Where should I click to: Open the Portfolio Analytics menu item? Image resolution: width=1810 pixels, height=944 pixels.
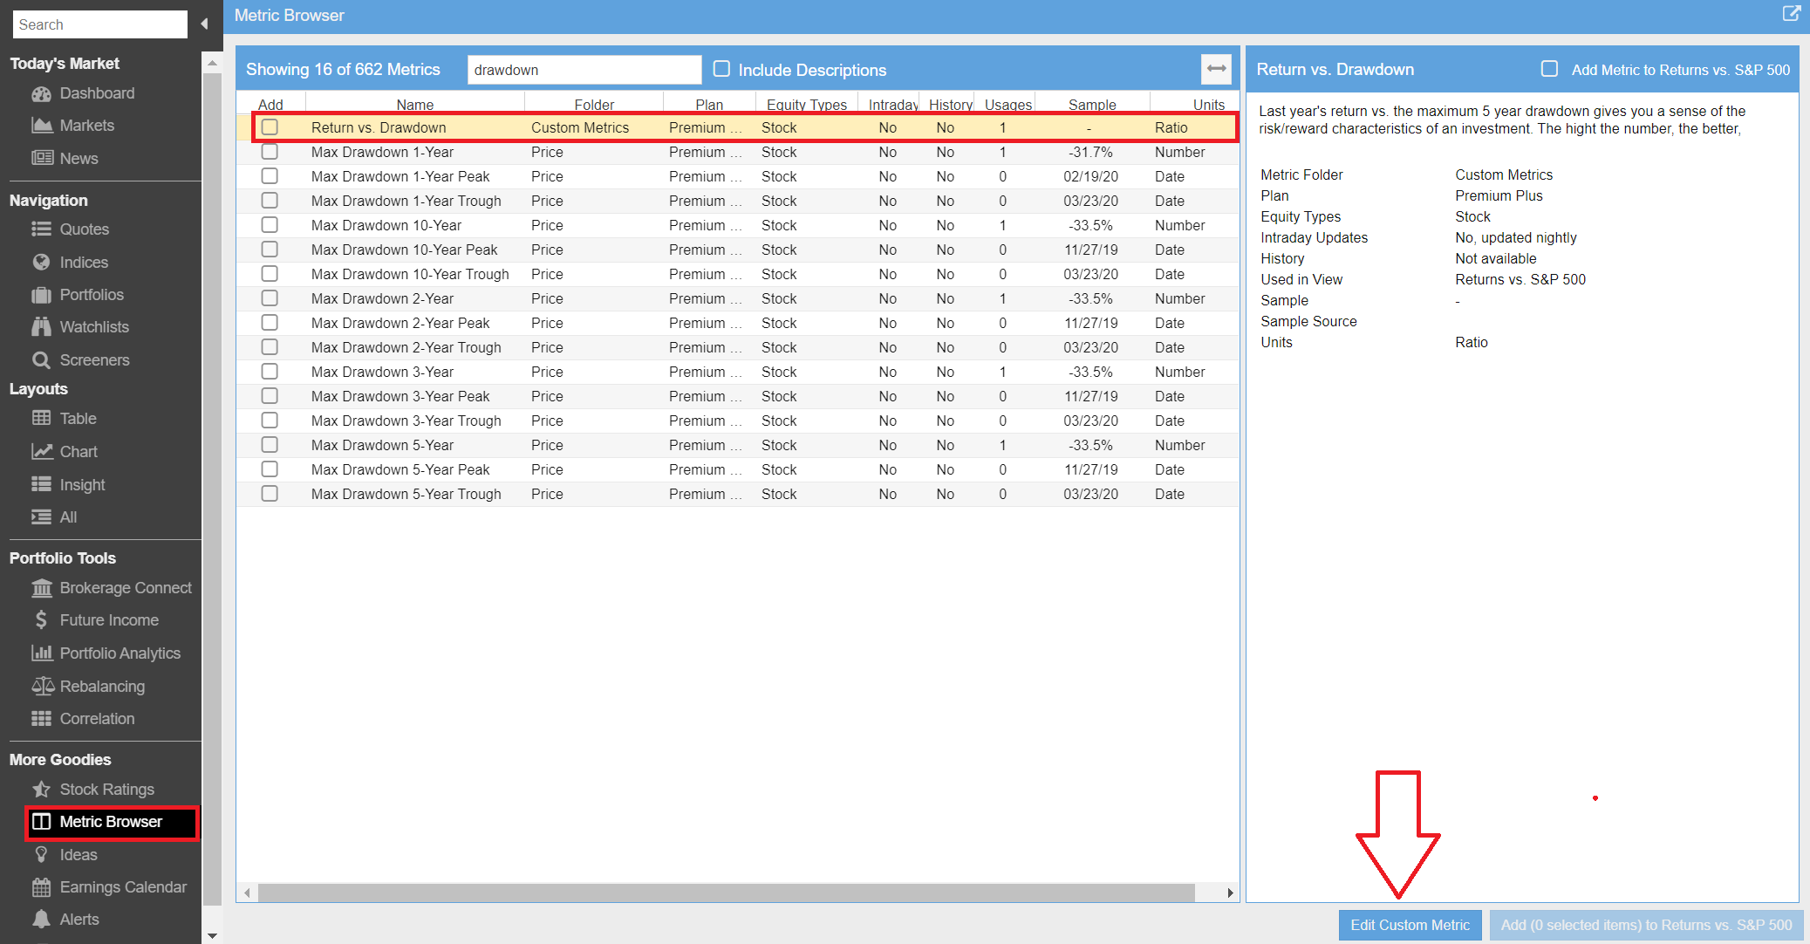tap(120, 653)
